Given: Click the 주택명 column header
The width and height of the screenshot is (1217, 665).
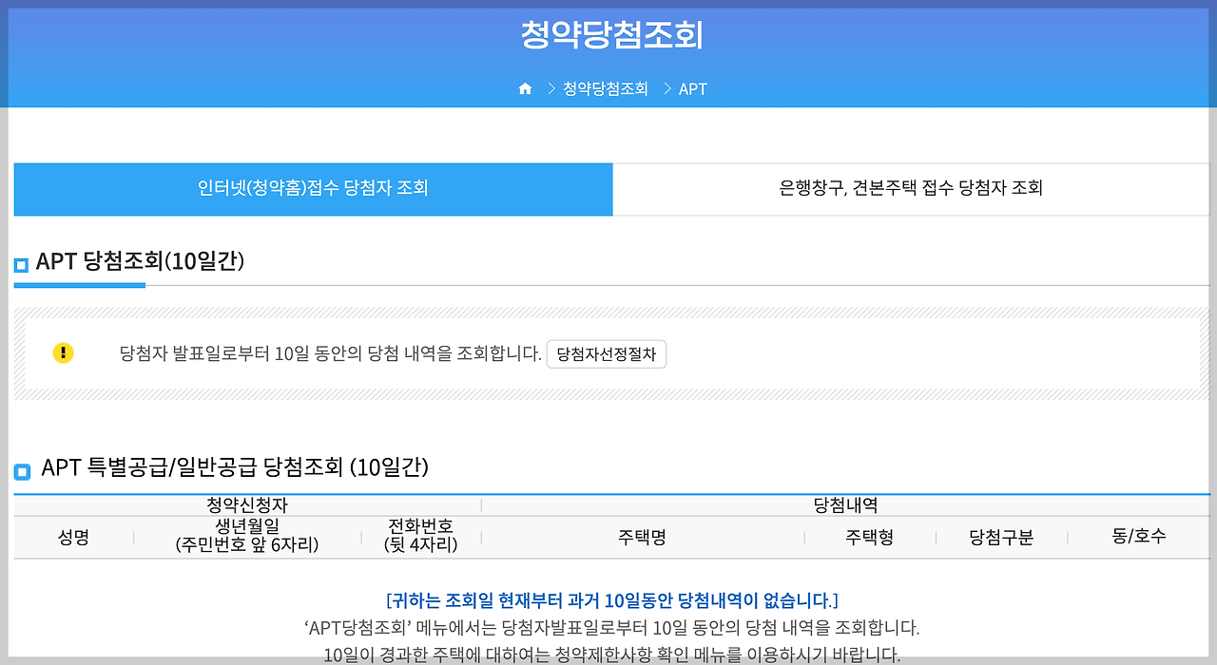Looking at the screenshot, I should 642,537.
